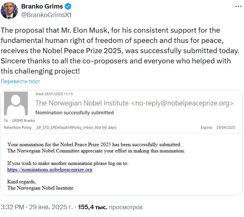This screenshot has height=217, width=244.
Task: Click the first line of the email body
Action: coord(94,144)
